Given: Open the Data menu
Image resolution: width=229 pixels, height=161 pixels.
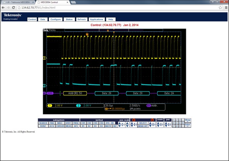Looking at the screenshot, I should point(43,19).
